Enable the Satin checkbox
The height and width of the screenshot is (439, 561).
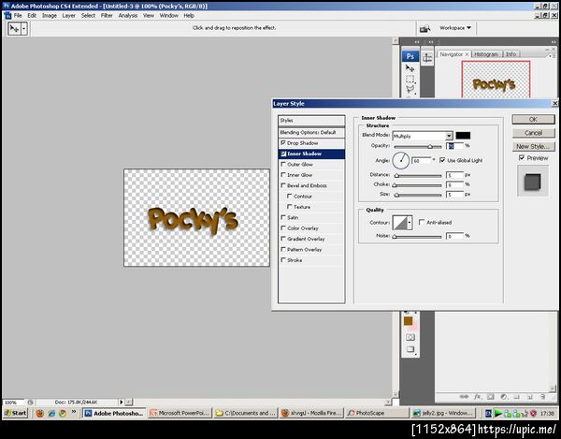click(x=283, y=217)
